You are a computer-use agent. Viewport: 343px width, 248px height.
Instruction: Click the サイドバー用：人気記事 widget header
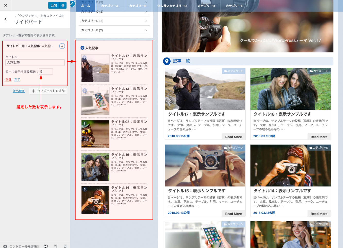tap(35, 46)
